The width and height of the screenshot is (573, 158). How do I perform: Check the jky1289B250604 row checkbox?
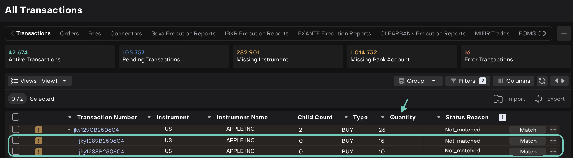point(16,140)
